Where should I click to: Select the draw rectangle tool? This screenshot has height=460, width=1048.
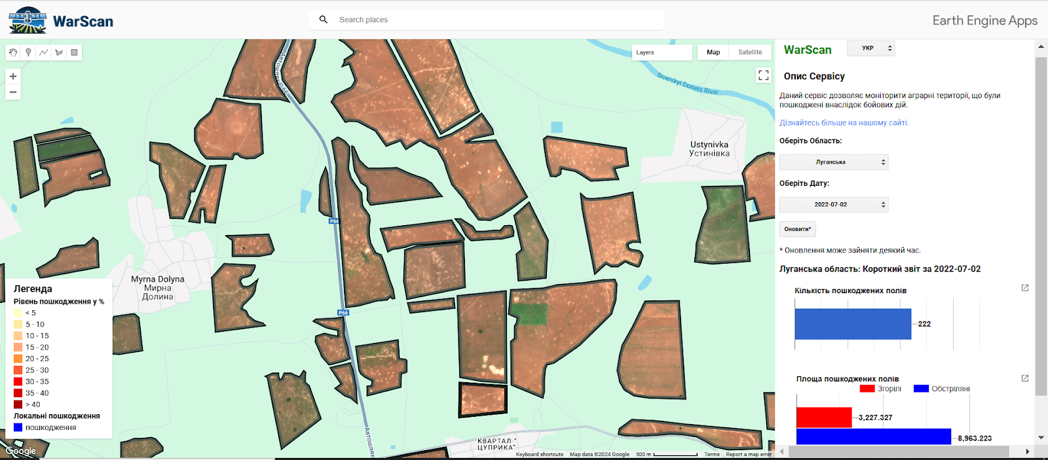point(74,52)
